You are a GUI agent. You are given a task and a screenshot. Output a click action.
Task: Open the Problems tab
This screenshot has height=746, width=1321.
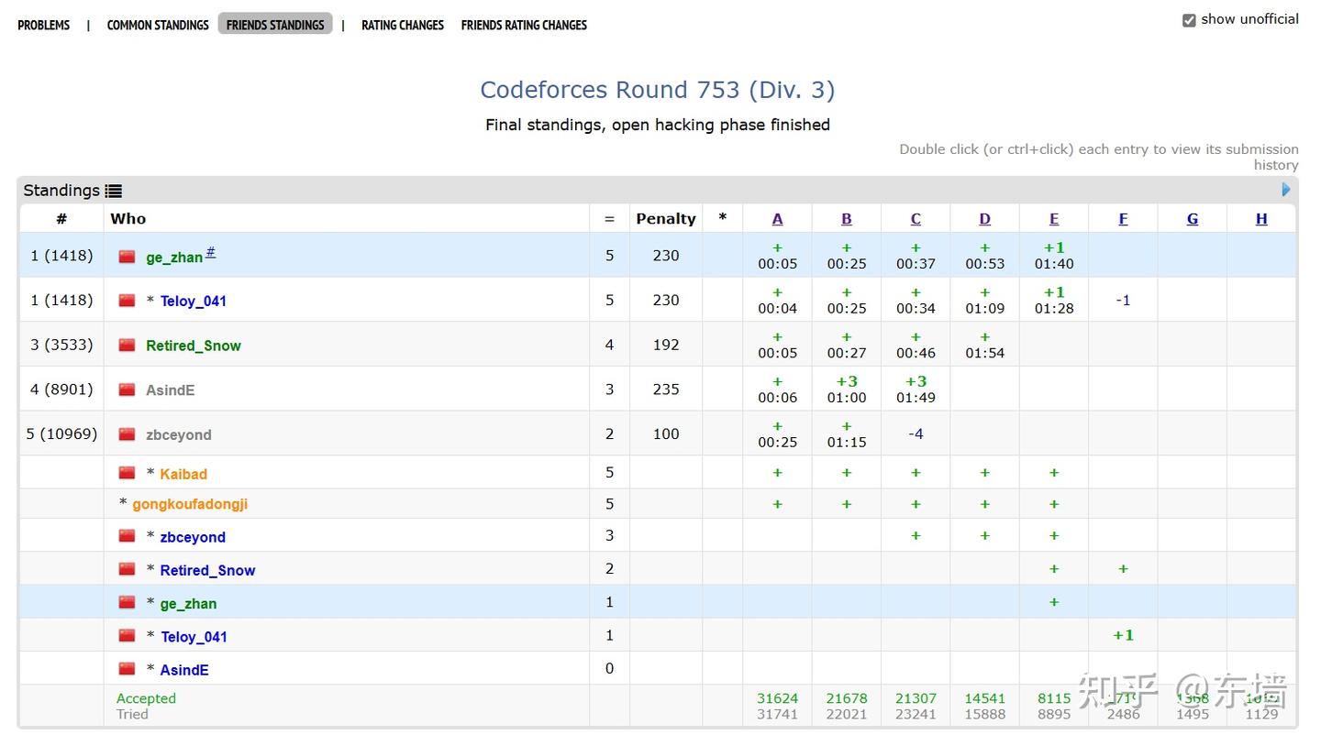pyautogui.click(x=43, y=25)
